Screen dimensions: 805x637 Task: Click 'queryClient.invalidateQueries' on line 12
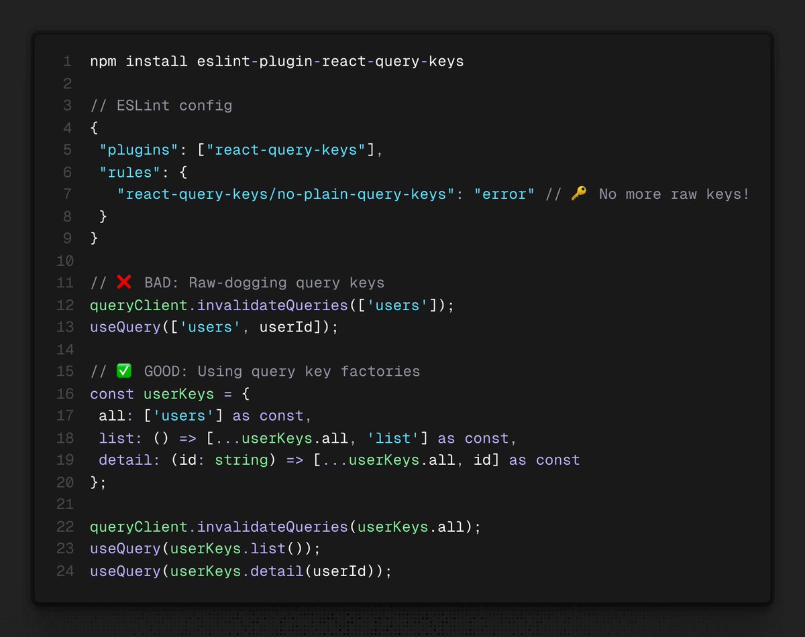pyautogui.click(x=219, y=305)
